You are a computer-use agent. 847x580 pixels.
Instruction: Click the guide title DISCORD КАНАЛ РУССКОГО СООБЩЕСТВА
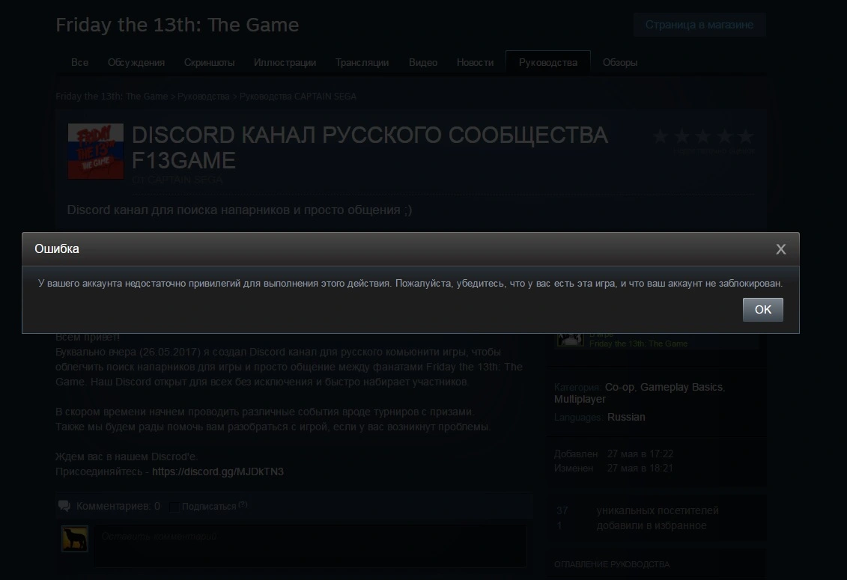pos(370,147)
